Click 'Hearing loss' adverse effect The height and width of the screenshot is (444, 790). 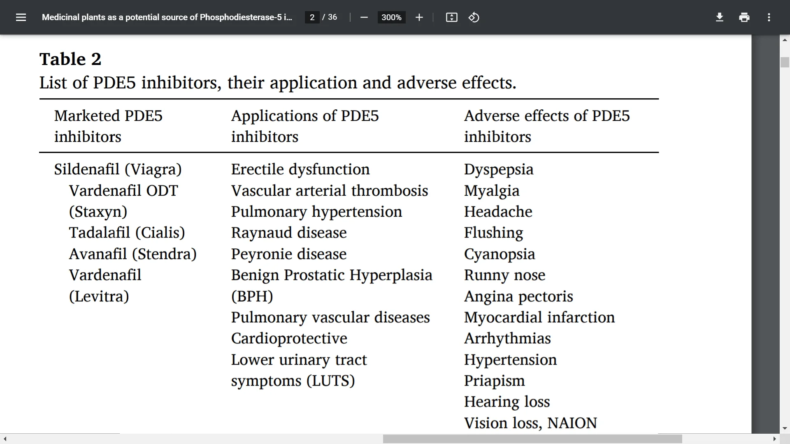[x=507, y=402]
